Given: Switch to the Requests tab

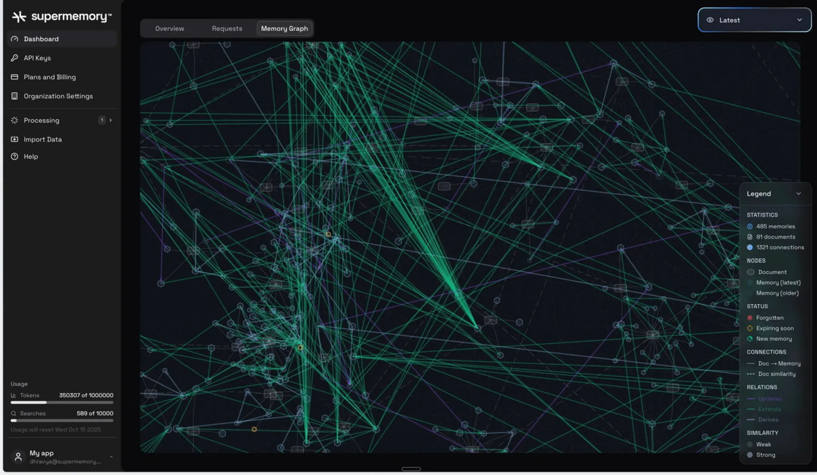Looking at the screenshot, I should 227,28.
